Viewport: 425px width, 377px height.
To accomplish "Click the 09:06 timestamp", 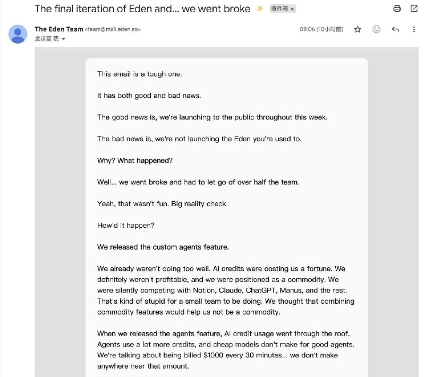I will click(x=321, y=29).
